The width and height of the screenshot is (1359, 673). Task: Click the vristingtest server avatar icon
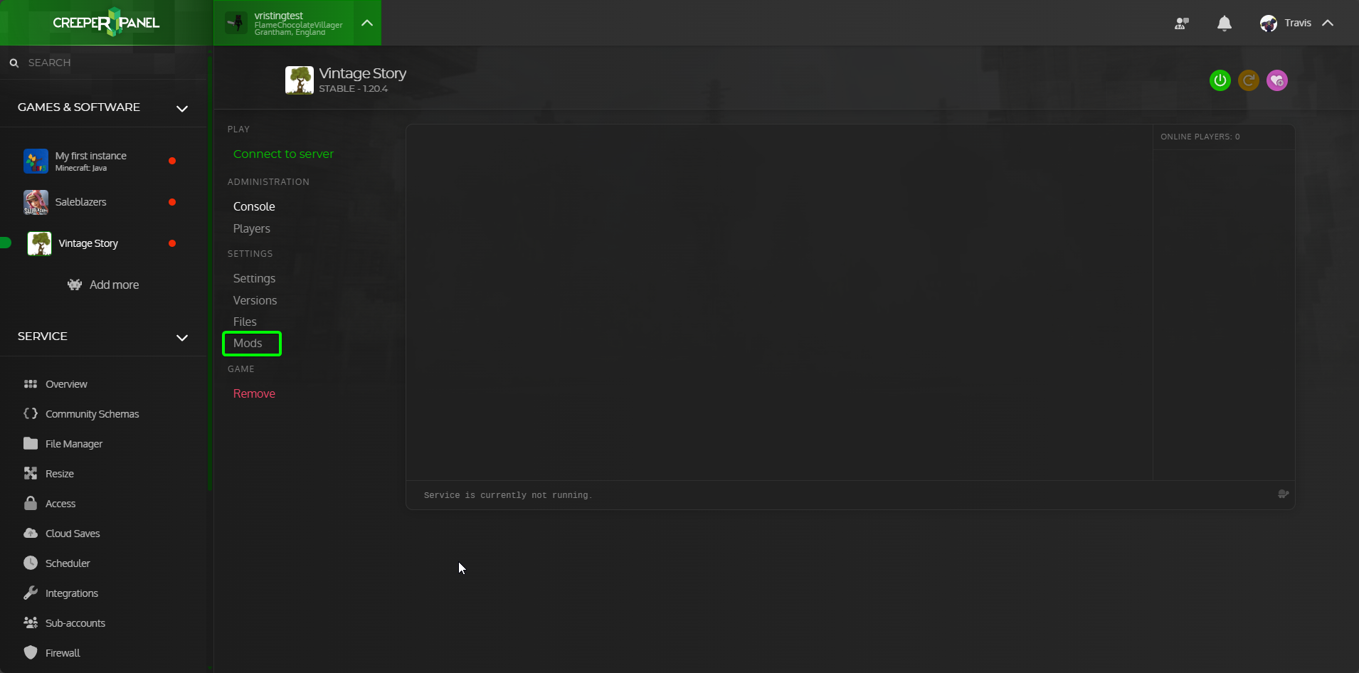(x=236, y=23)
